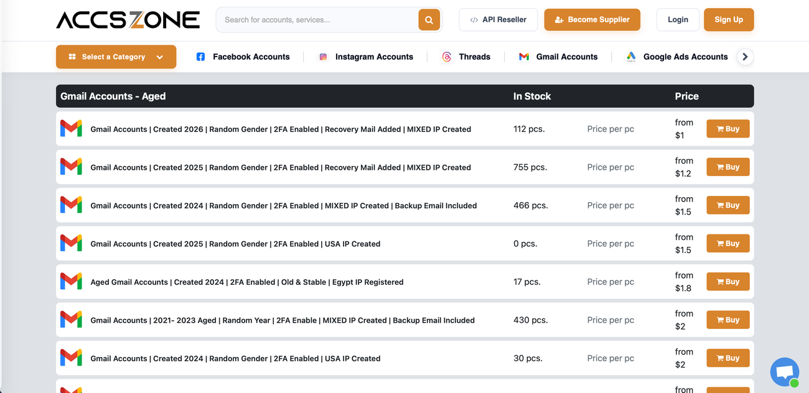Buy the 2021-2023 Aged accounts

727,320
